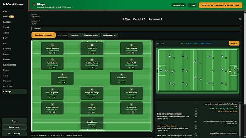View Finances in the sidebar
This screenshot has width=246, height=138.
tap(14, 49)
